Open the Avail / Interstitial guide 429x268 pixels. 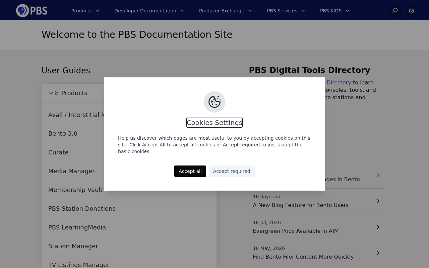[x=76, y=115]
